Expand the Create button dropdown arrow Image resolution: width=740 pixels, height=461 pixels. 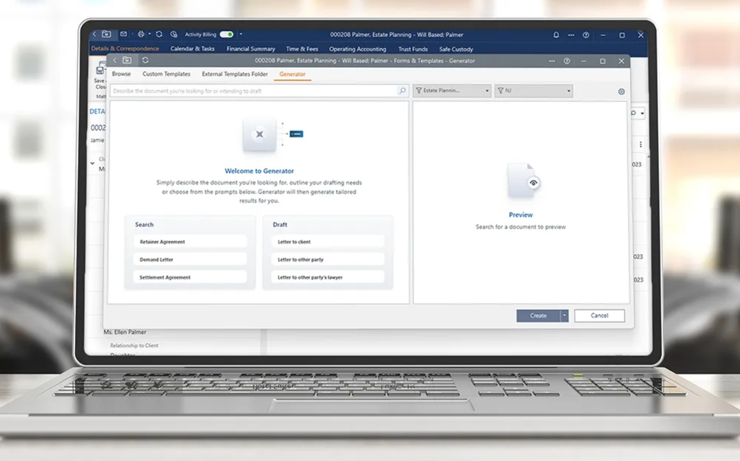point(565,316)
